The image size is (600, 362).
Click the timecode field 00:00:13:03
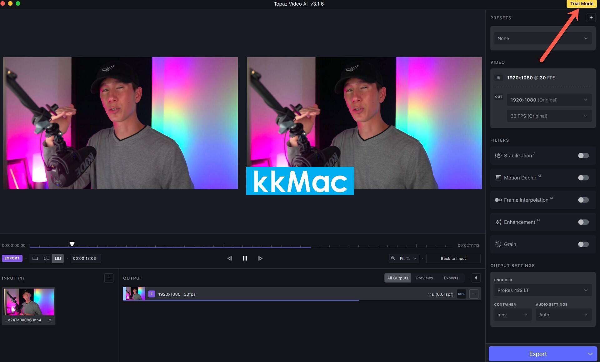click(x=86, y=259)
